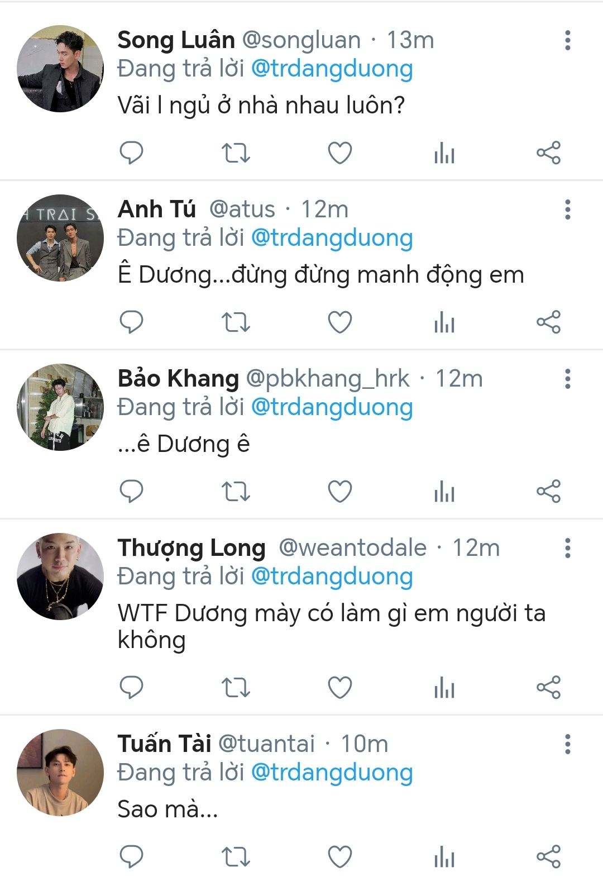Share Bảo Khang's tweet
This screenshot has width=603, height=881.
[548, 492]
